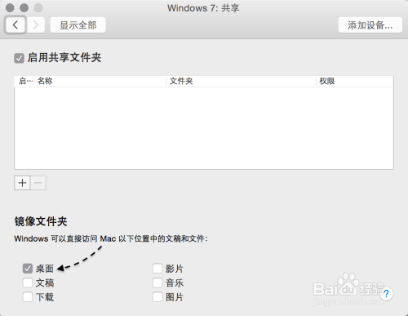Go back with the left chevron button

(x=16, y=25)
